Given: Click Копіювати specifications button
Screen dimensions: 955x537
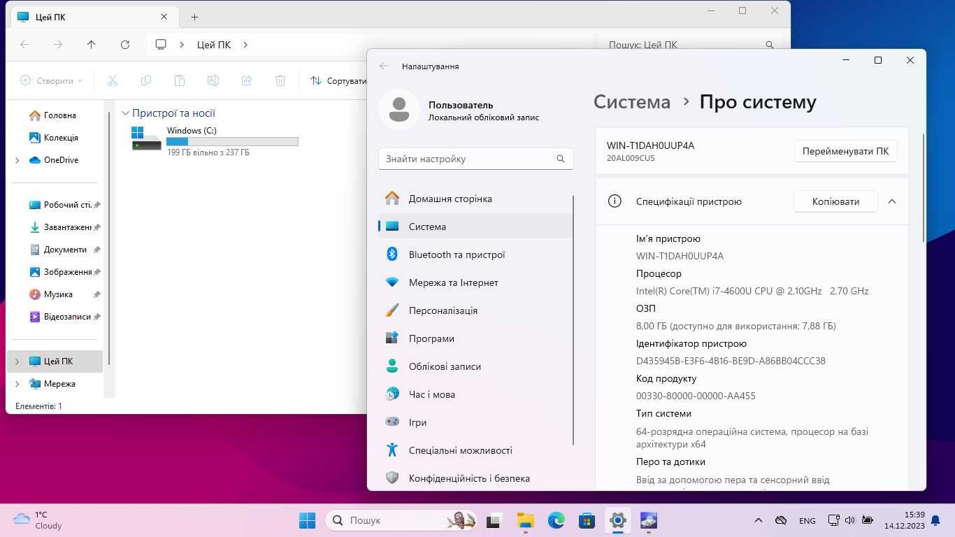Looking at the screenshot, I should [x=835, y=201].
